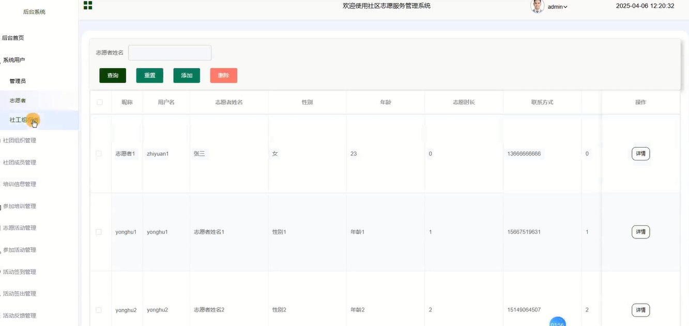Expand the 社团组织管理 sidebar section
The width and height of the screenshot is (689, 326).
(x=20, y=140)
